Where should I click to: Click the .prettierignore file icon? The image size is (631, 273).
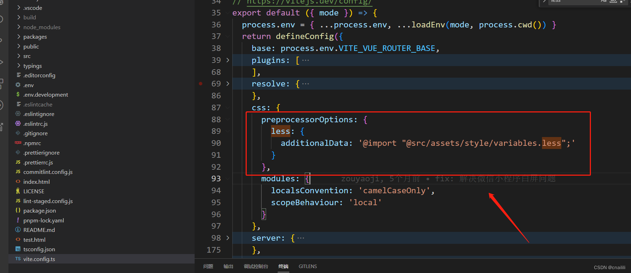tap(18, 152)
